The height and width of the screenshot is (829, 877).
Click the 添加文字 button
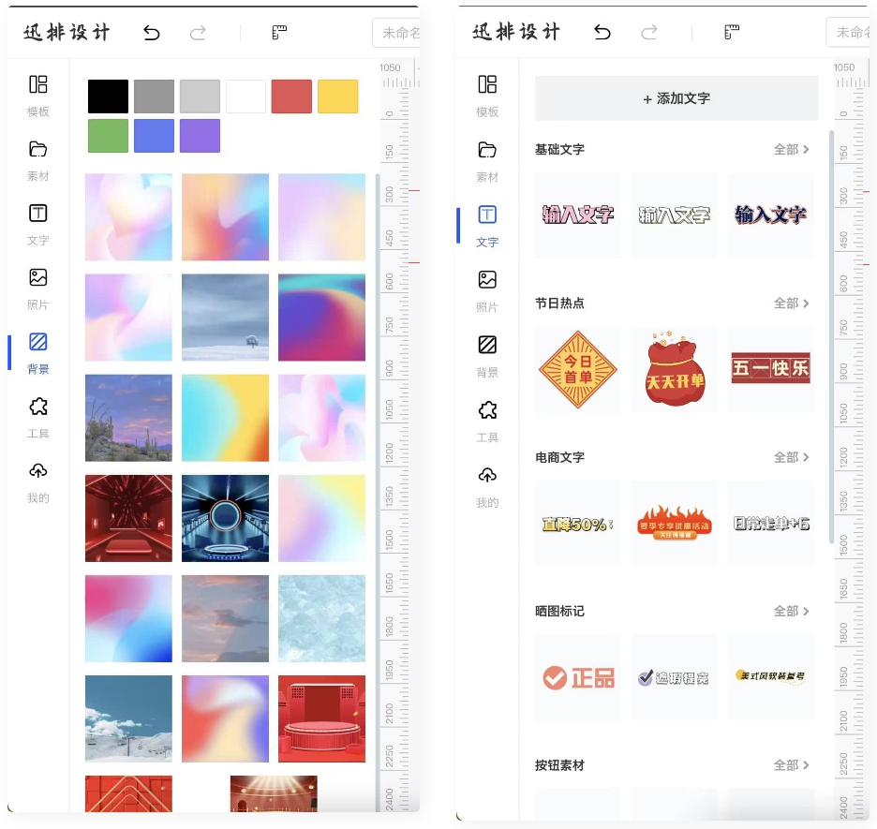pos(676,98)
